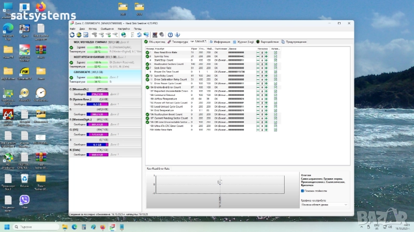Click the plus icon in Raw Read Error Rate row

(x=267, y=53)
